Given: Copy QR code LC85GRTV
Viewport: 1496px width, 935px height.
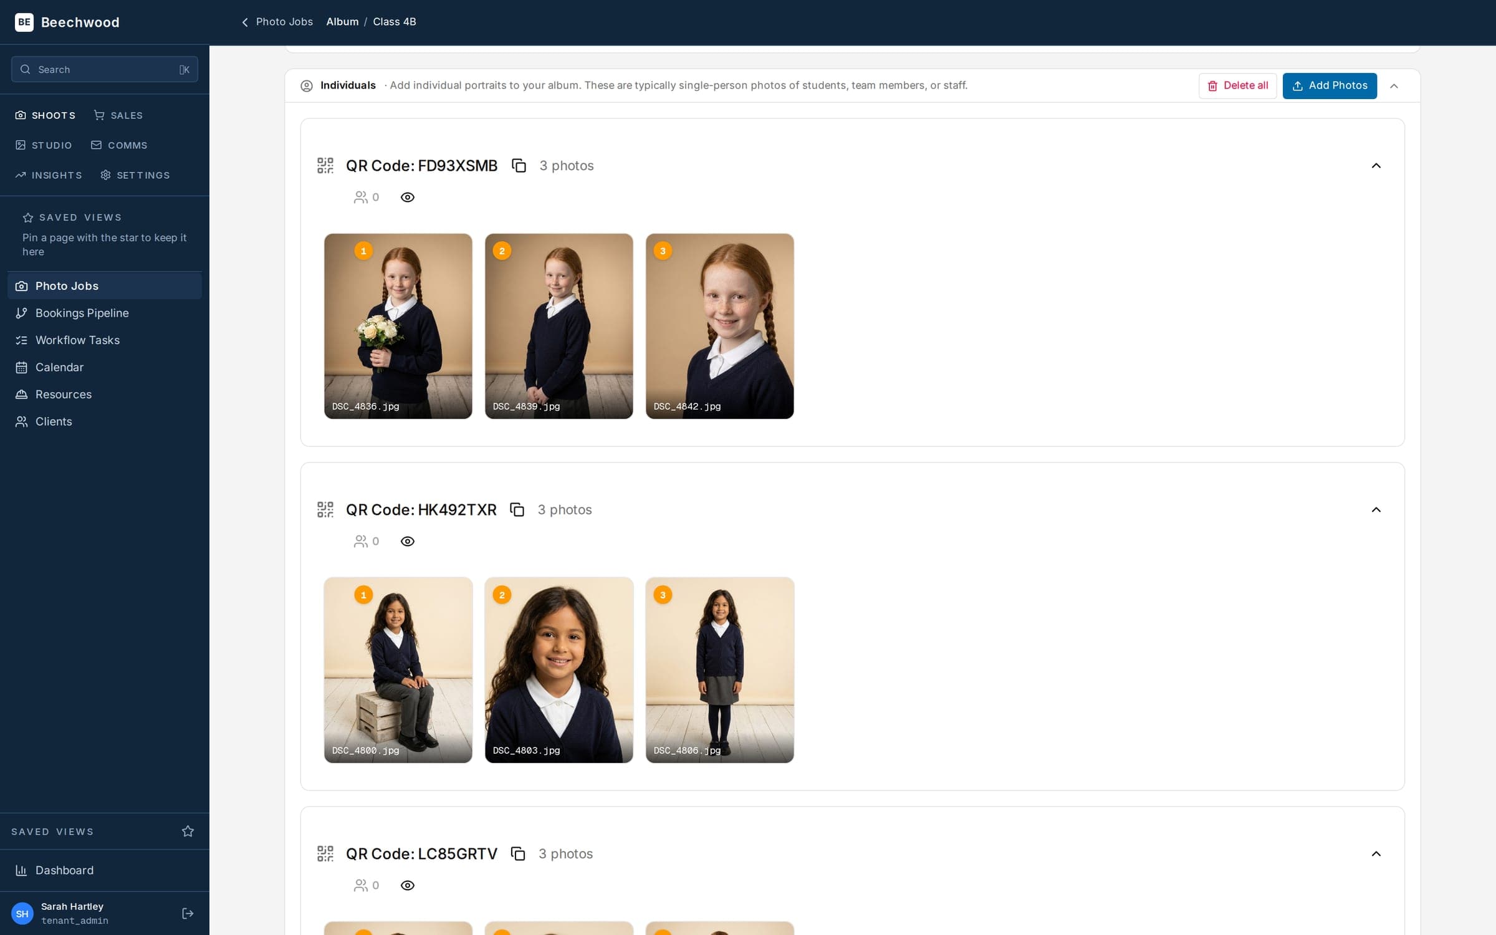Looking at the screenshot, I should pyautogui.click(x=517, y=854).
